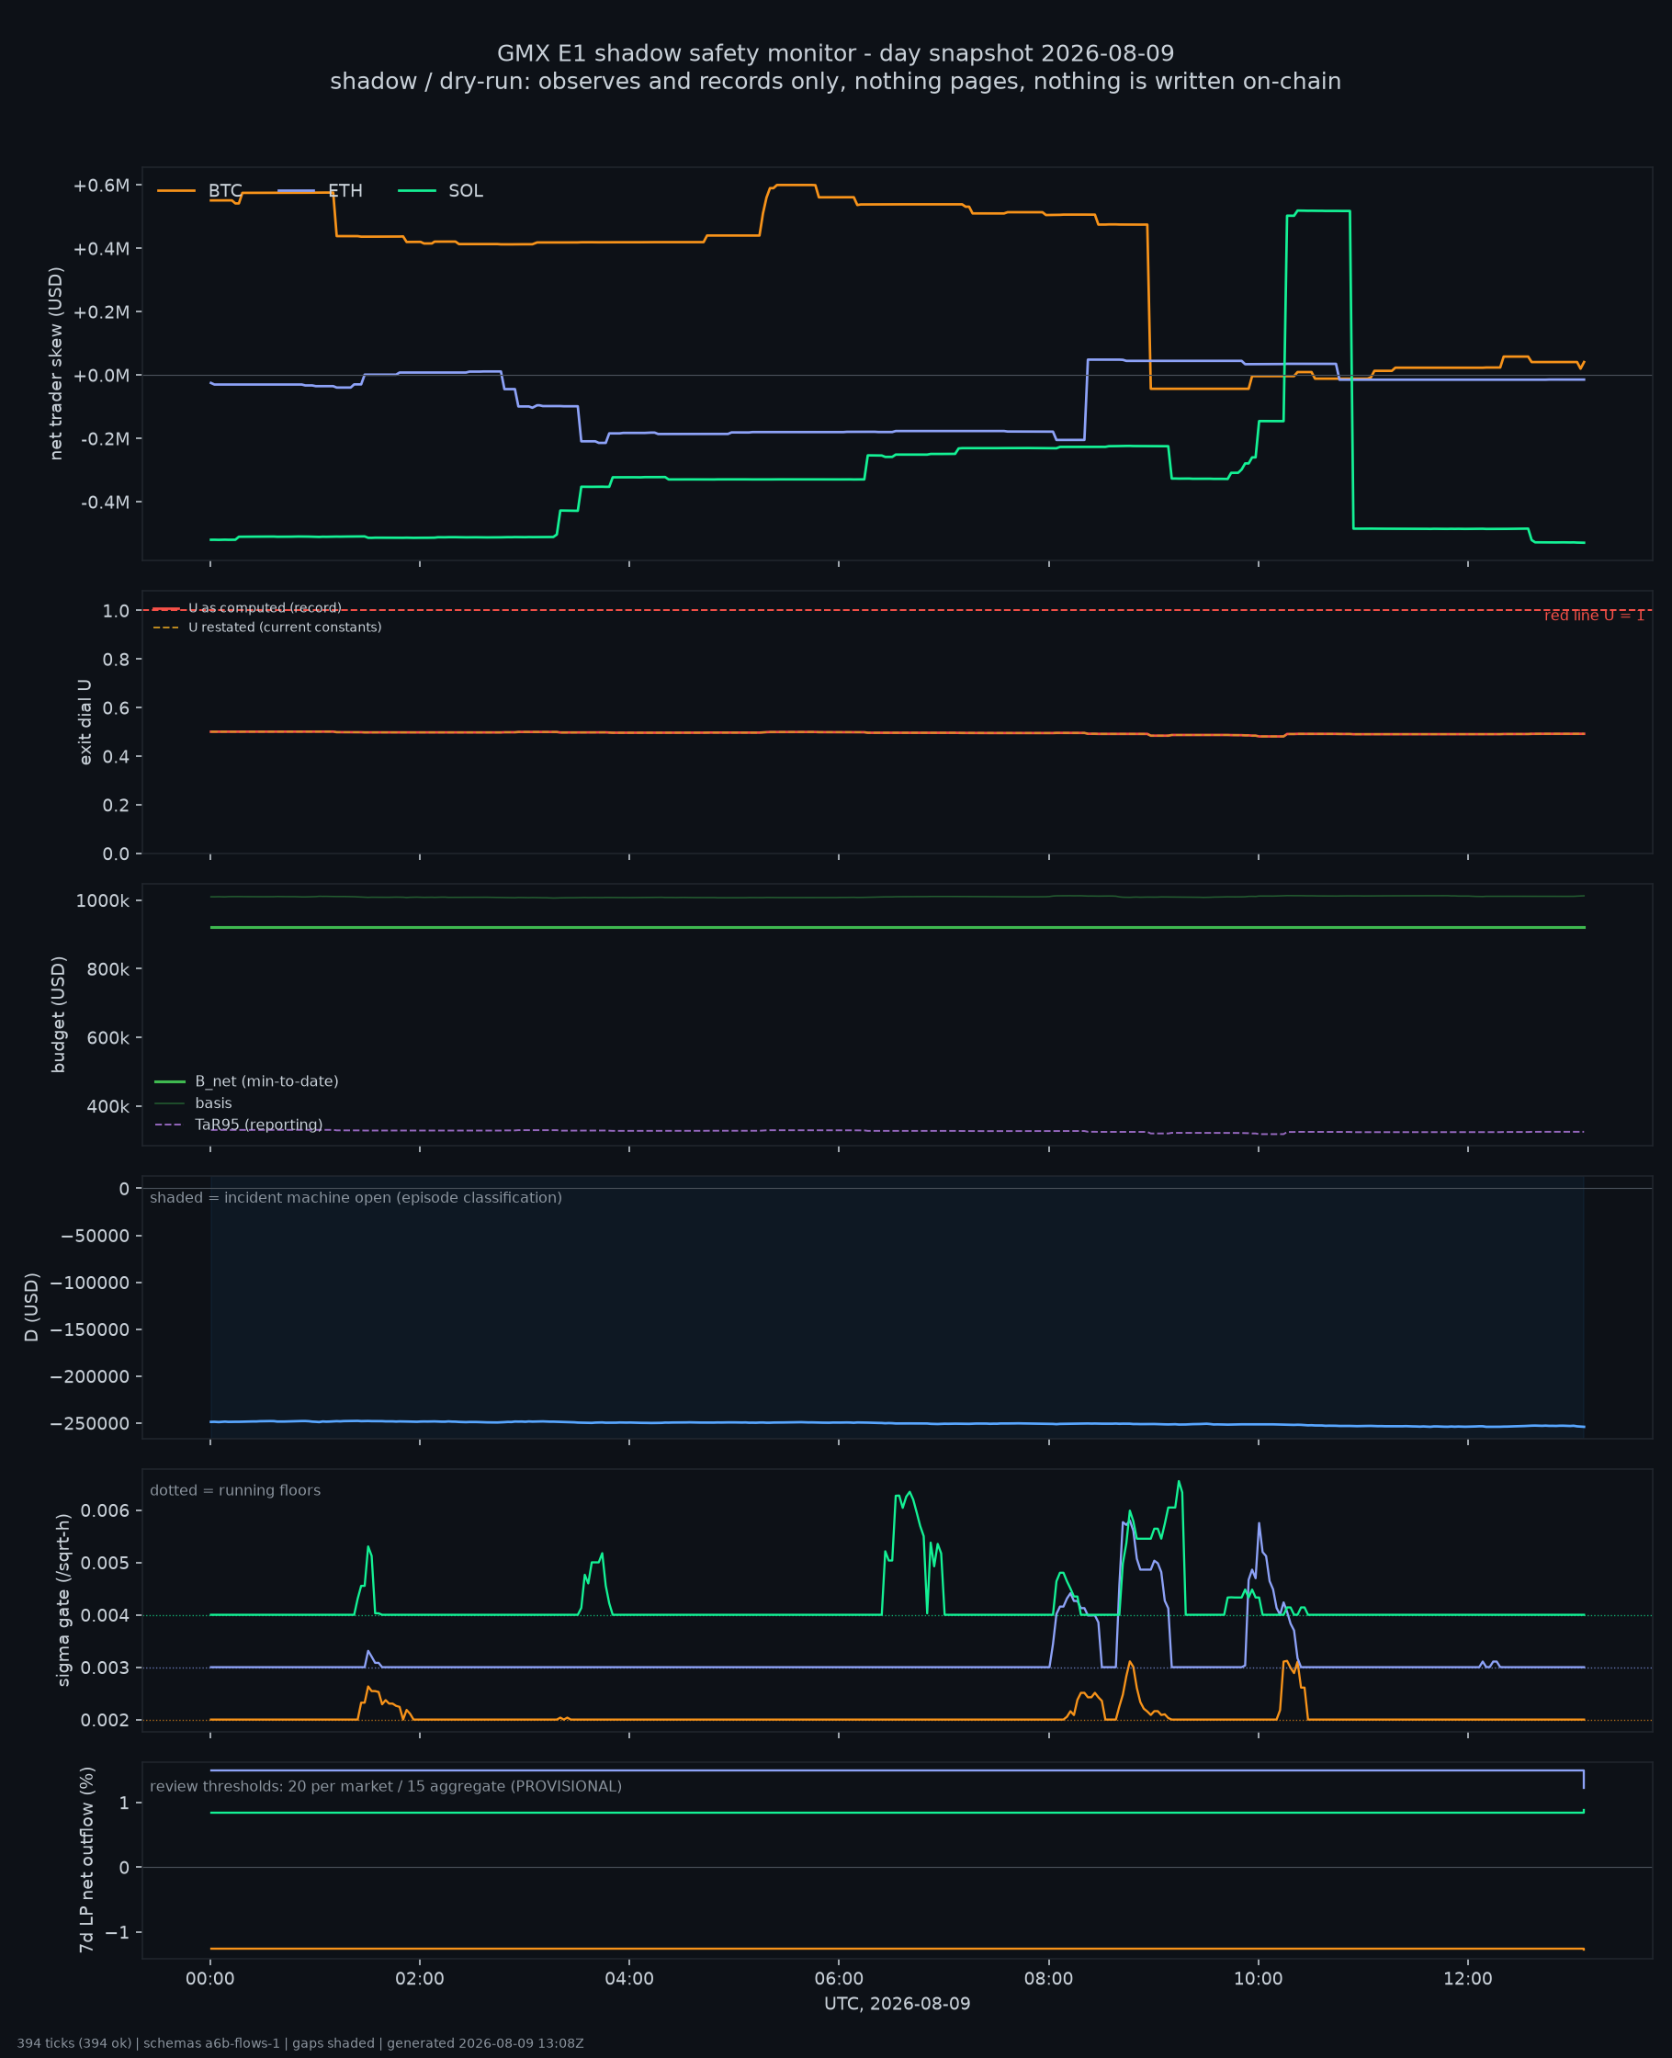Click the '−150000' D axis tick
This screenshot has width=1672, height=2058.
point(90,1330)
